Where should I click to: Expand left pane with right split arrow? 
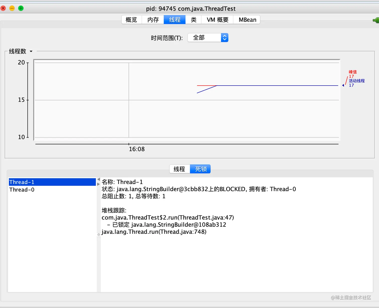click(x=99, y=184)
